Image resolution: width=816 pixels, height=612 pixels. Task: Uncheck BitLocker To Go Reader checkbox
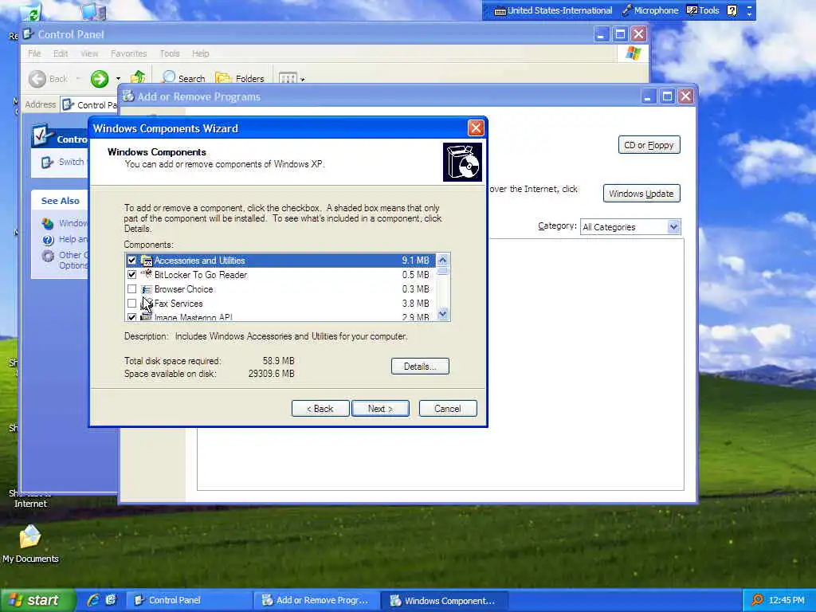(x=131, y=275)
